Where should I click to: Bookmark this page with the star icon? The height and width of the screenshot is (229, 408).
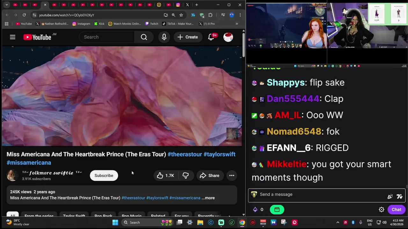pyautogui.click(x=181, y=15)
